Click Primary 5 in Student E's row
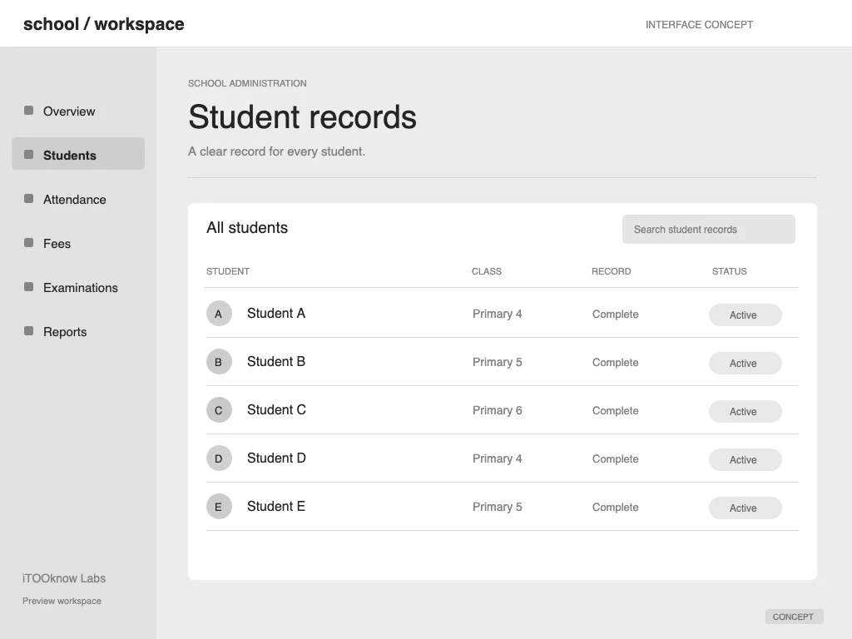The height and width of the screenshot is (639, 852). coord(498,507)
